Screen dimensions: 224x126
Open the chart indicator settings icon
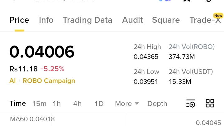point(191,103)
